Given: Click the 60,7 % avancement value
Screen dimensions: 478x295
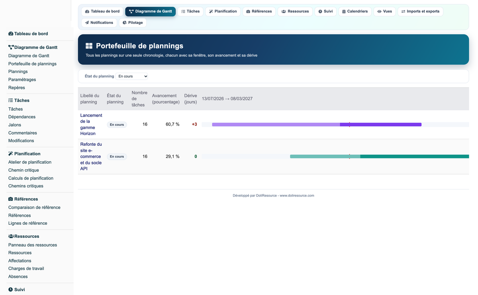Looking at the screenshot, I should point(172,124).
